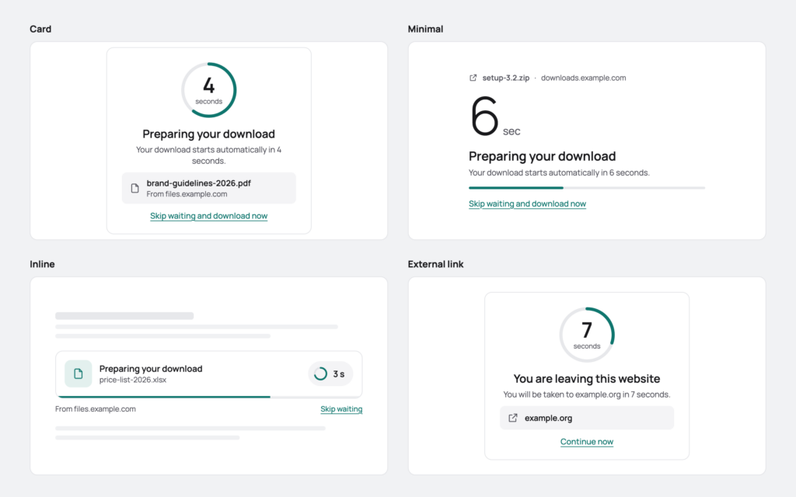
Task: Click the Inline download card progress bar
Action: pos(208,397)
